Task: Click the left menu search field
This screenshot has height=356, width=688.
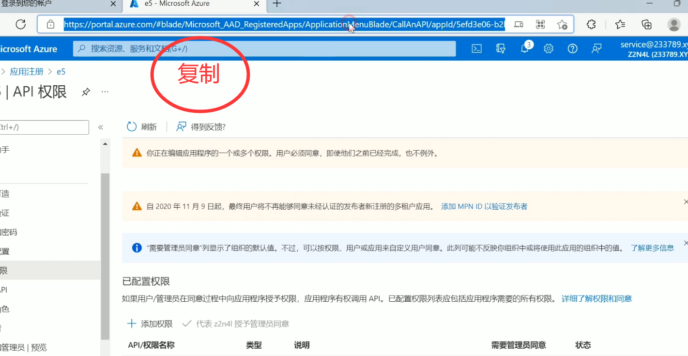Action: 44,127
